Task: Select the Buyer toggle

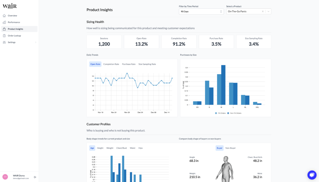Action: [x=220, y=148]
